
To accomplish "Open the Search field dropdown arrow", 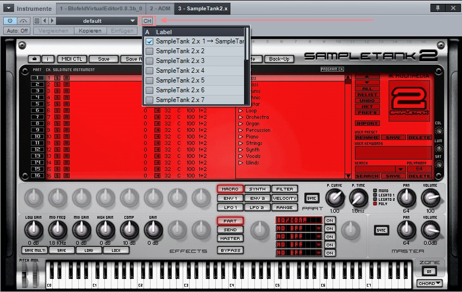I will coord(400,169).
